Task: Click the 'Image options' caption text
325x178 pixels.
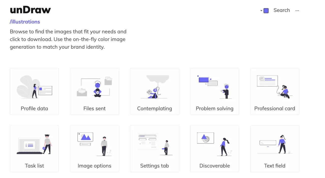Action: pyautogui.click(x=94, y=166)
